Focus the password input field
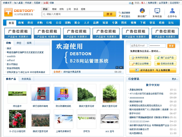Screen dimensions: 182x137 157,46
